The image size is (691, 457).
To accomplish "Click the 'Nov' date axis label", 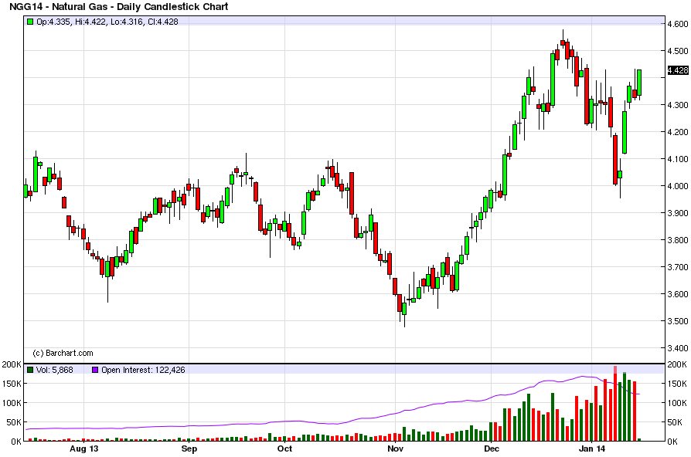I will click(395, 449).
